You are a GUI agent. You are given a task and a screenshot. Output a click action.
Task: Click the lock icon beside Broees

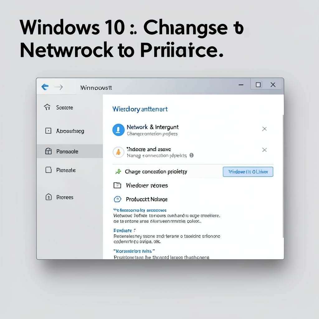48,197
